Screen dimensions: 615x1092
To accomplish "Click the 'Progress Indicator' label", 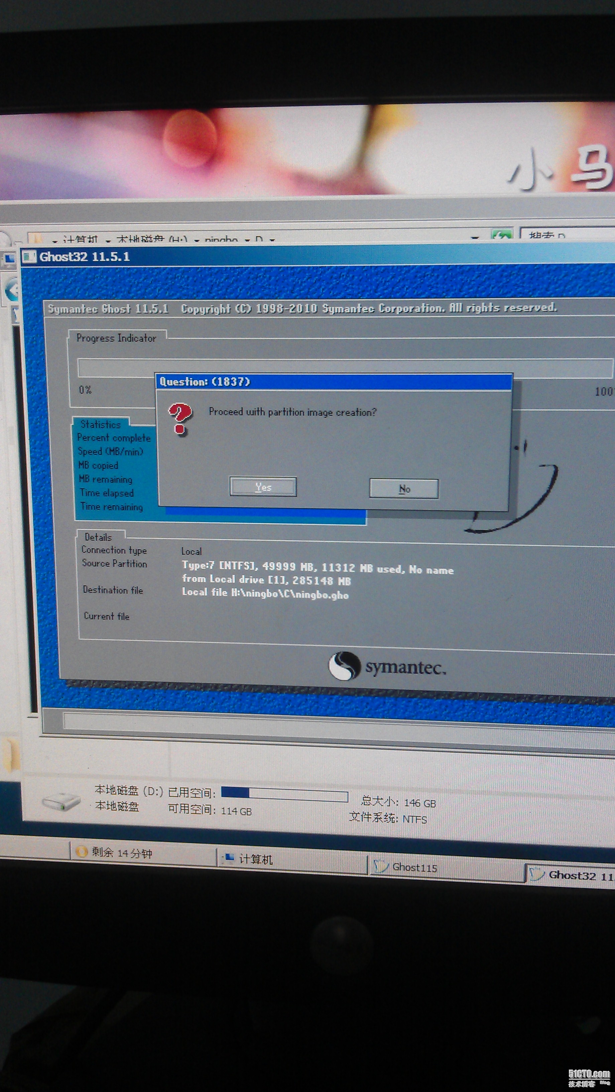I will point(116,338).
